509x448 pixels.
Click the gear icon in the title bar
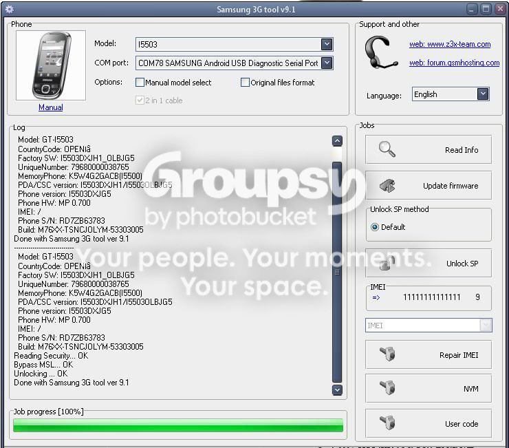(10, 9)
